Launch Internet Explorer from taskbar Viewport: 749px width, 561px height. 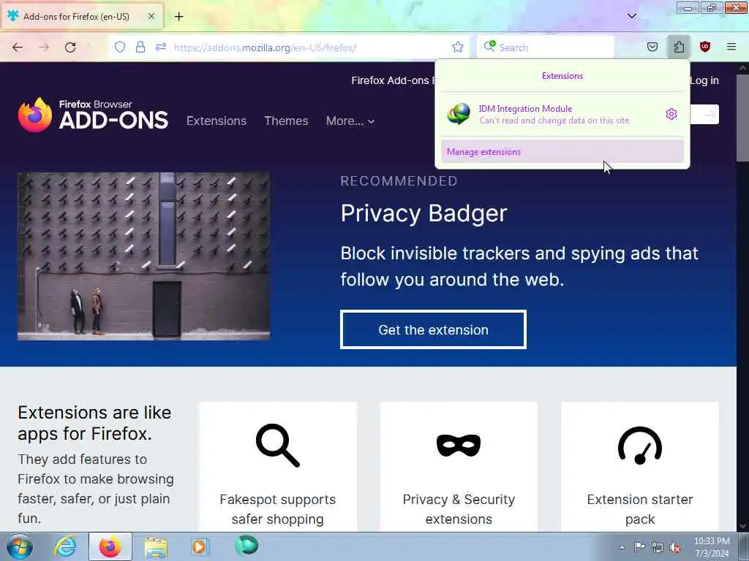65,546
